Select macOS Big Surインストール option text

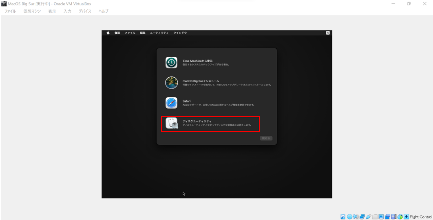(201, 81)
